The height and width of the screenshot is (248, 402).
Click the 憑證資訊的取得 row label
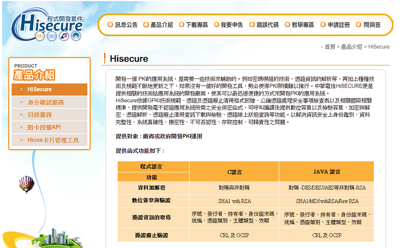[x=153, y=218]
